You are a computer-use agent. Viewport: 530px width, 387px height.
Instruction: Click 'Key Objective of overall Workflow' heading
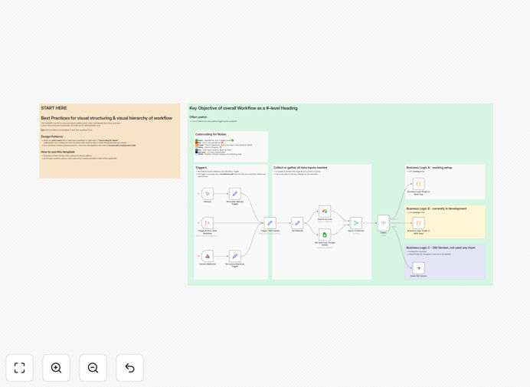point(244,108)
